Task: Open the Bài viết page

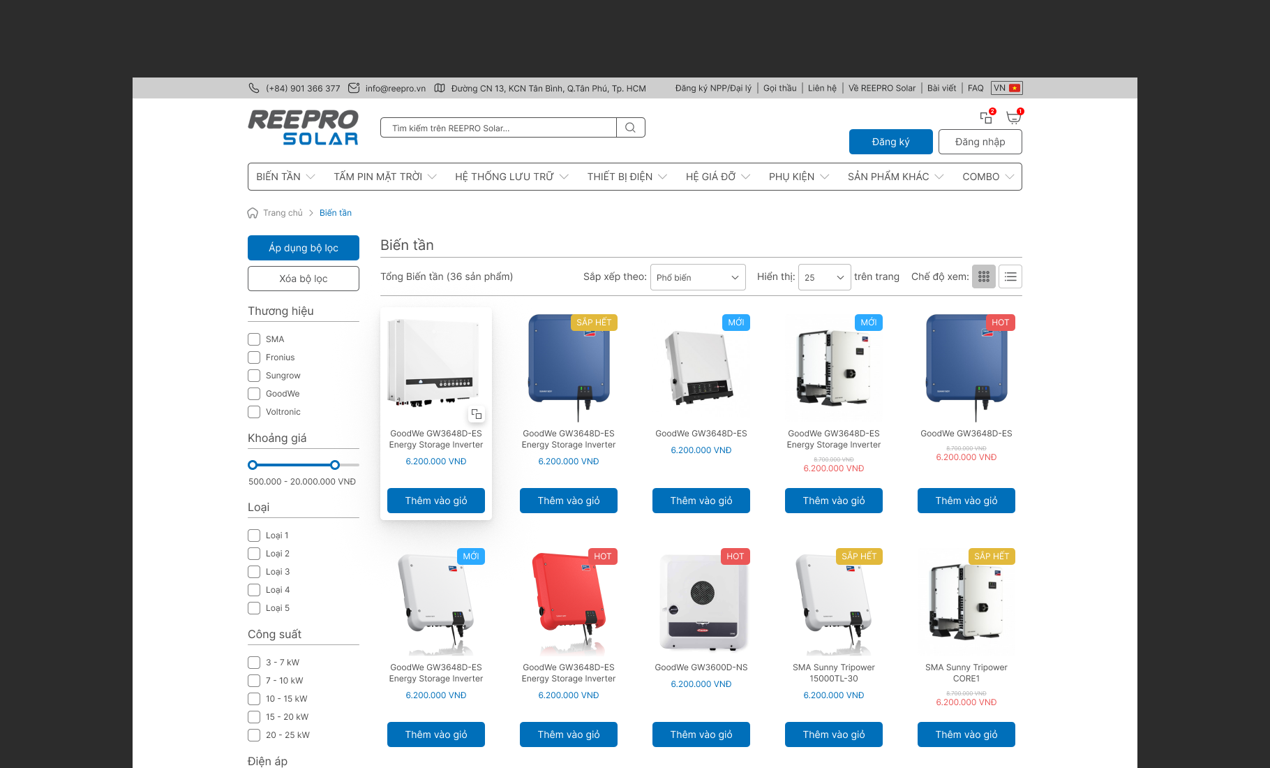Action: (x=941, y=88)
